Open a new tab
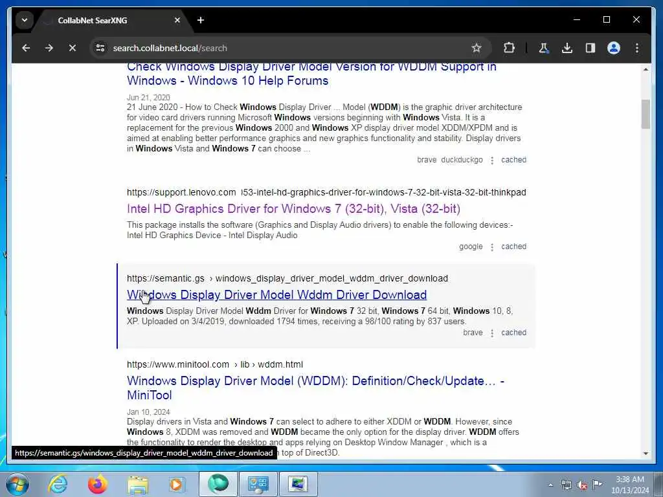The width and height of the screenshot is (663, 497). [x=201, y=20]
